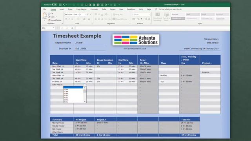Click the Insert Function fx icon
The image size is (251, 141).
(72, 28)
